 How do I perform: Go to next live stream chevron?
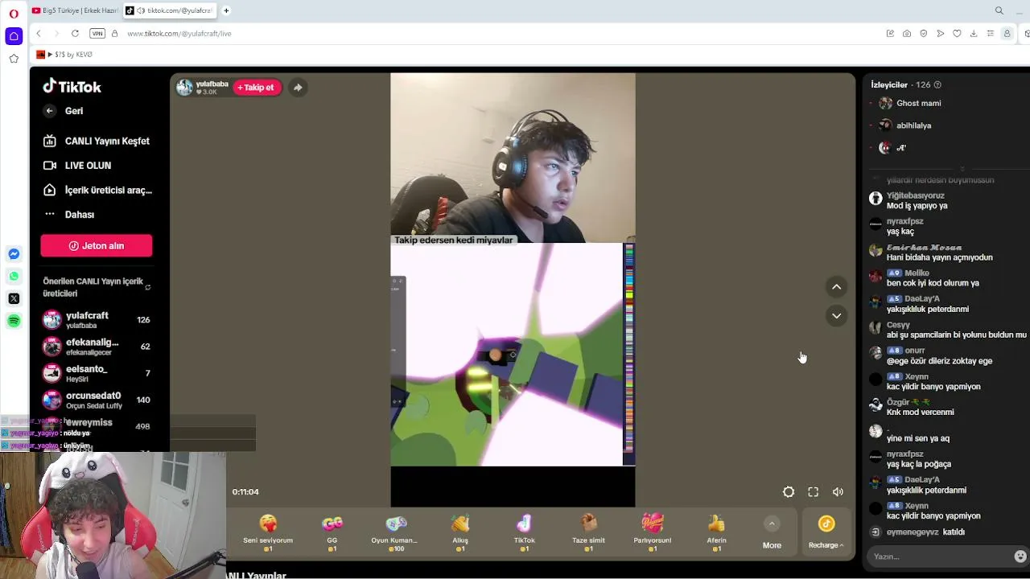[x=837, y=316]
